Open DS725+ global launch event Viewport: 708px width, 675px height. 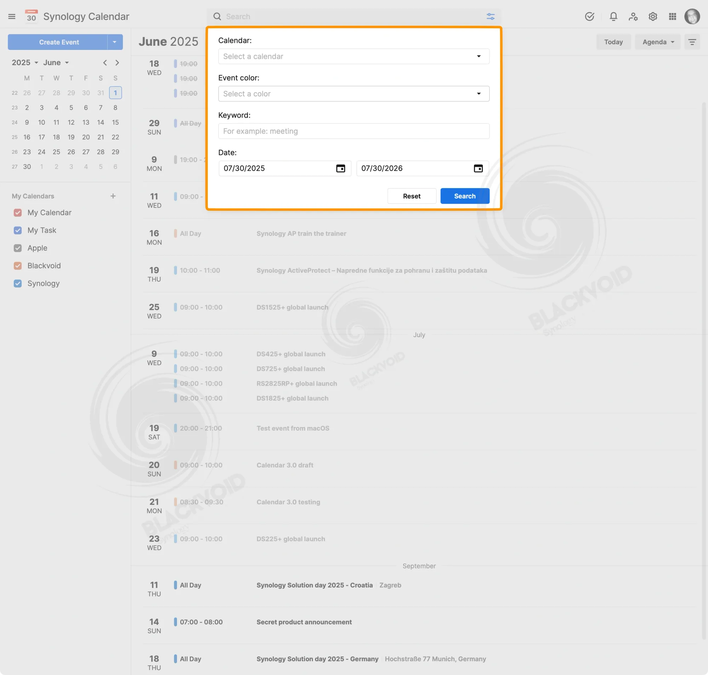[291, 369]
